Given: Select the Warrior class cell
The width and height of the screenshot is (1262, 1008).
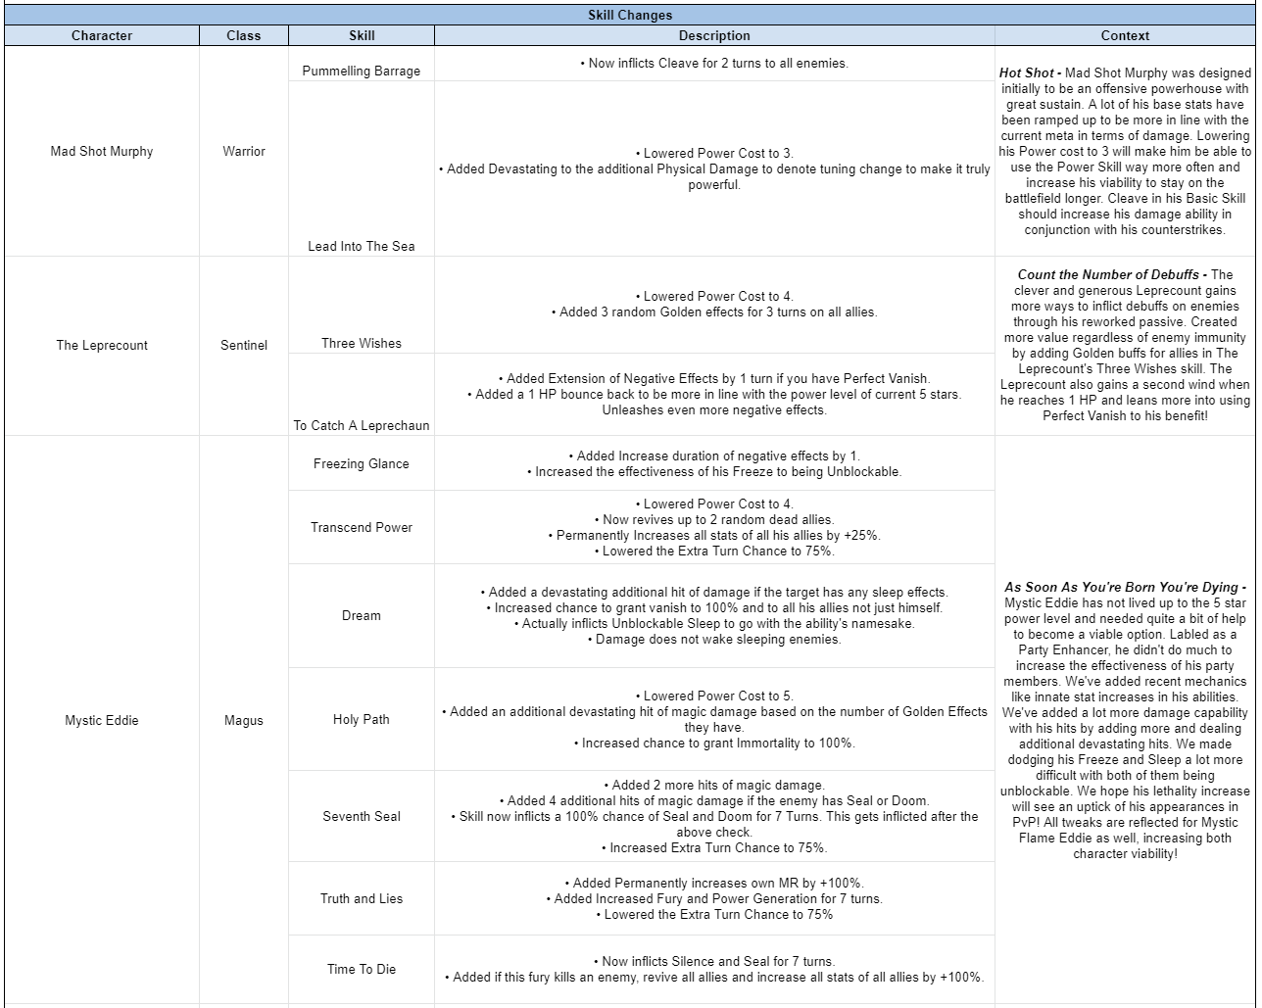Looking at the screenshot, I should (243, 152).
